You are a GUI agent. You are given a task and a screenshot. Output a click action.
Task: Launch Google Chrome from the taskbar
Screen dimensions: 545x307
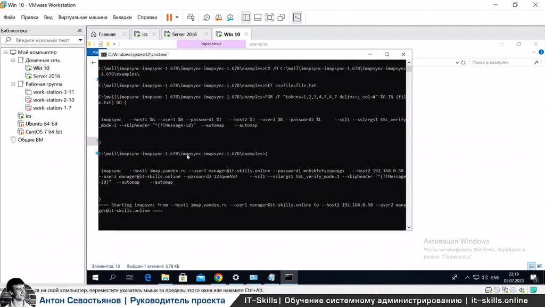pyautogui.click(x=218, y=277)
